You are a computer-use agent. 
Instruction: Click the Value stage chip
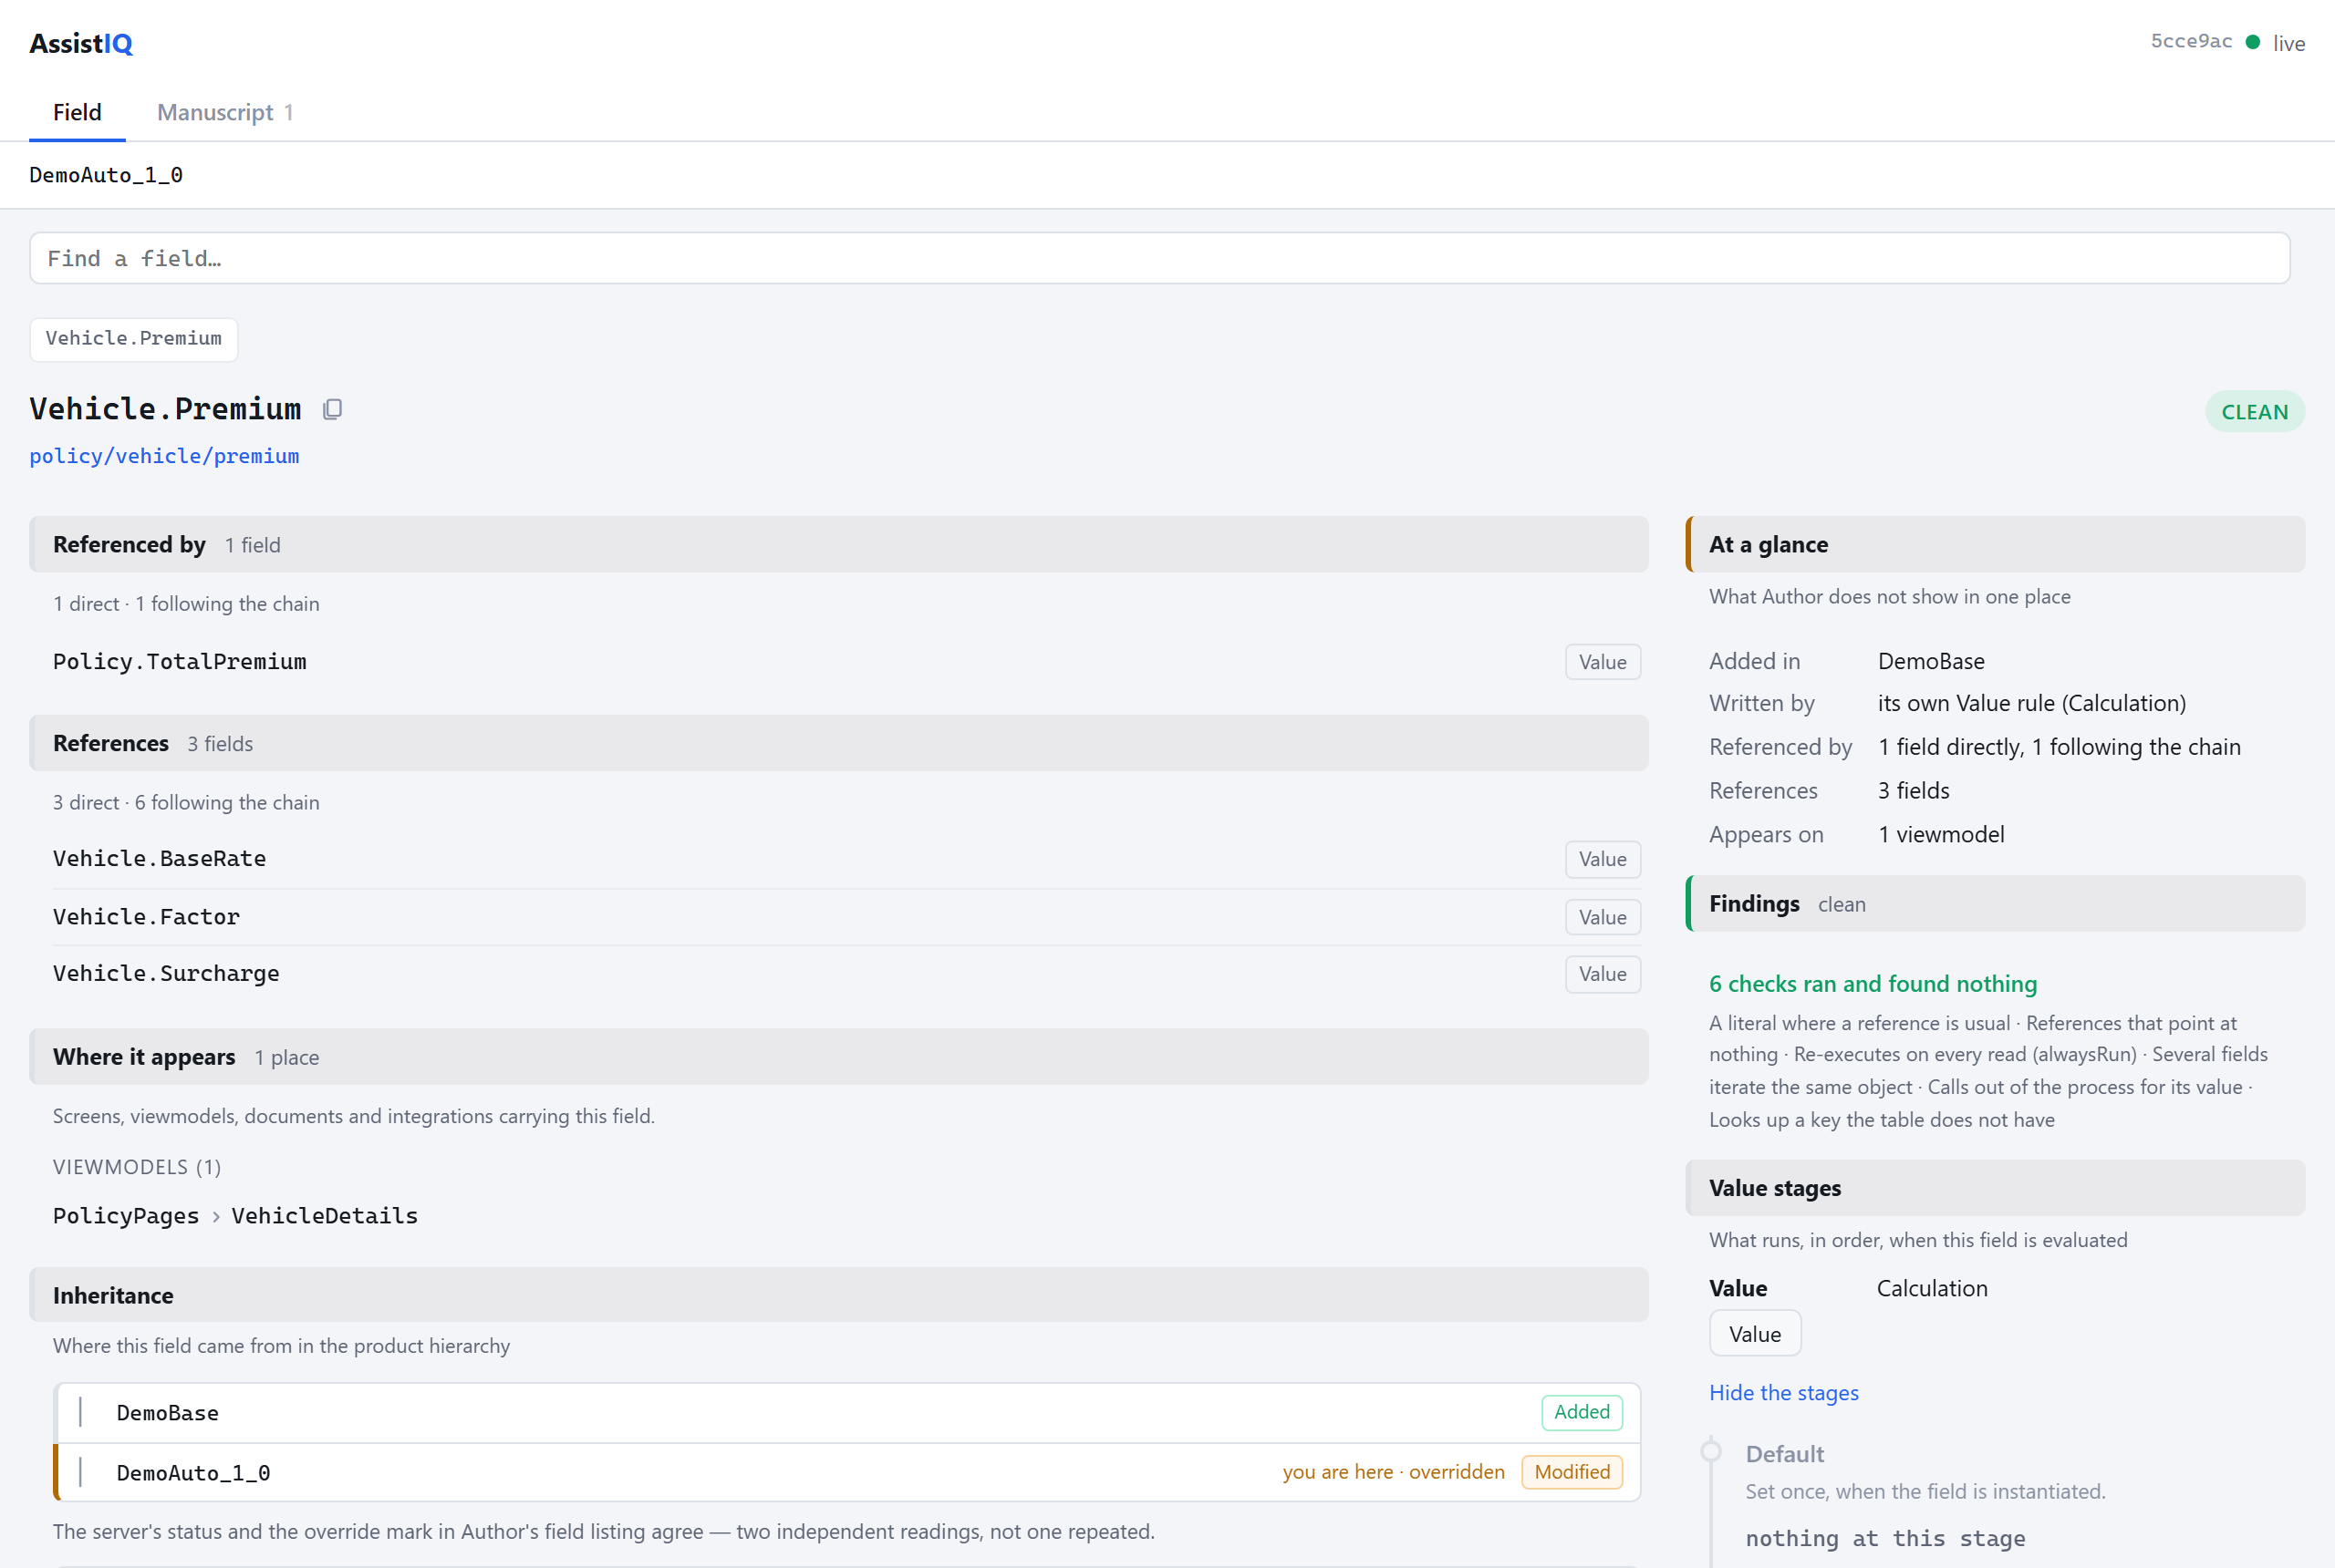point(1755,1334)
